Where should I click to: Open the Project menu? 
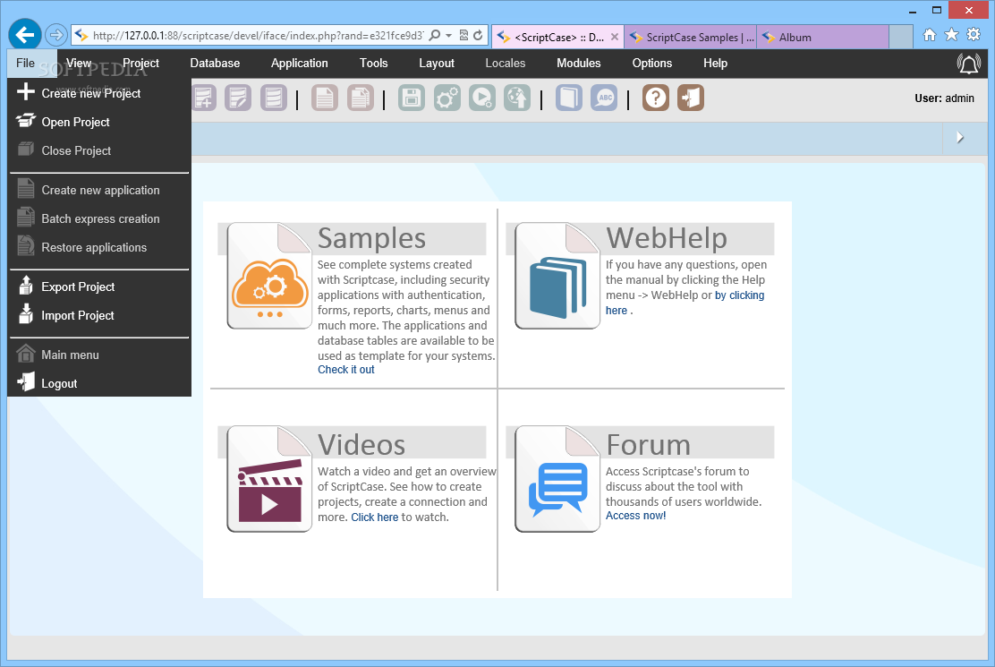click(x=140, y=63)
